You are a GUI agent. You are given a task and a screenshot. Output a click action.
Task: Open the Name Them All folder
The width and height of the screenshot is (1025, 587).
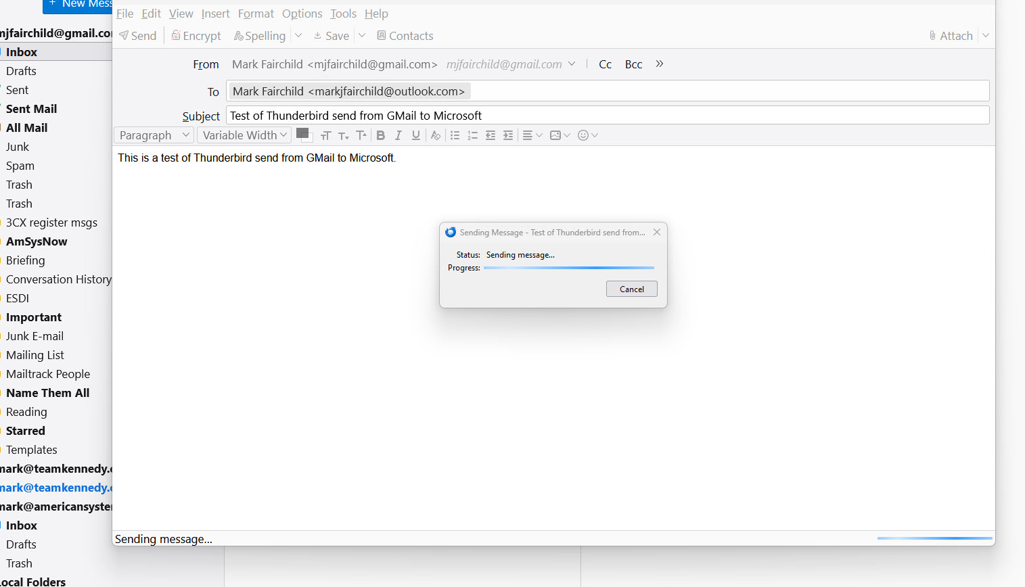[47, 393]
